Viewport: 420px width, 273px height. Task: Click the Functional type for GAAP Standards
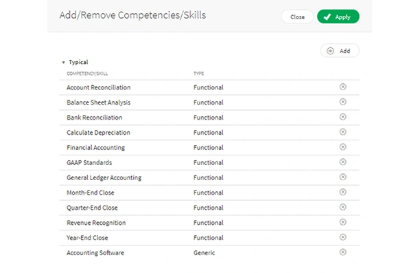point(209,163)
